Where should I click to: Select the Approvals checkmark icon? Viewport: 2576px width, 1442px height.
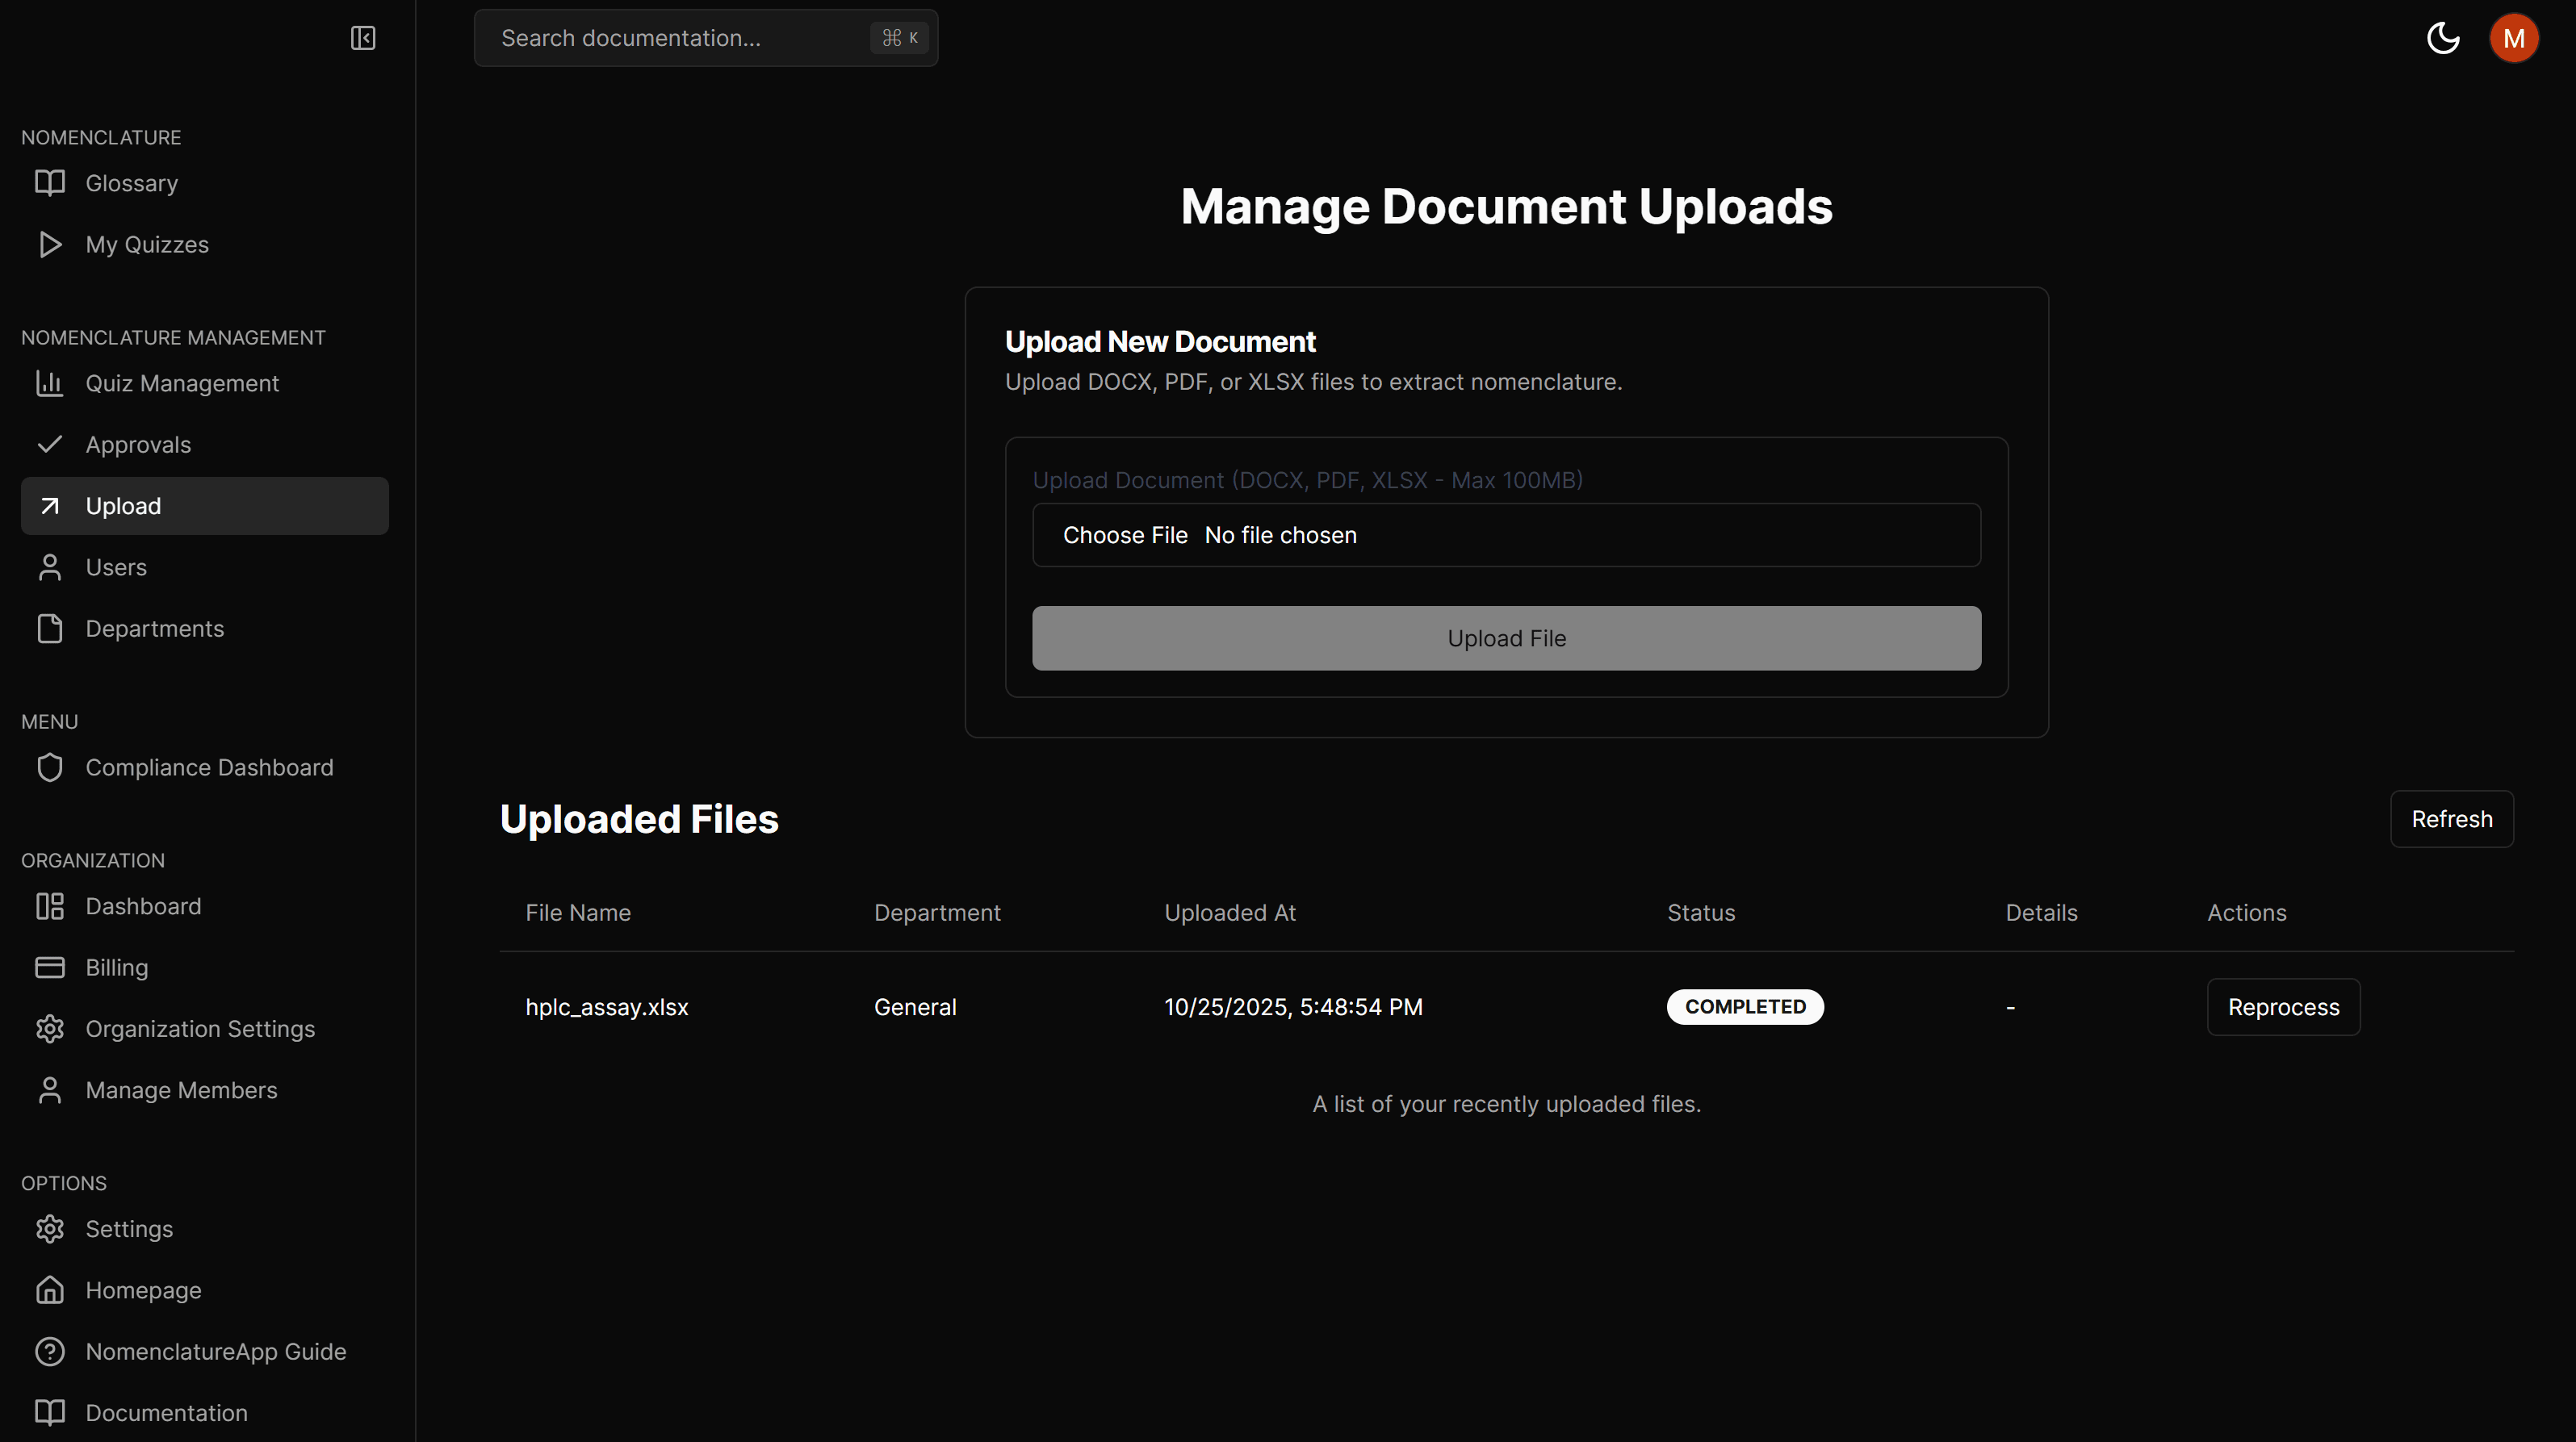(x=50, y=444)
